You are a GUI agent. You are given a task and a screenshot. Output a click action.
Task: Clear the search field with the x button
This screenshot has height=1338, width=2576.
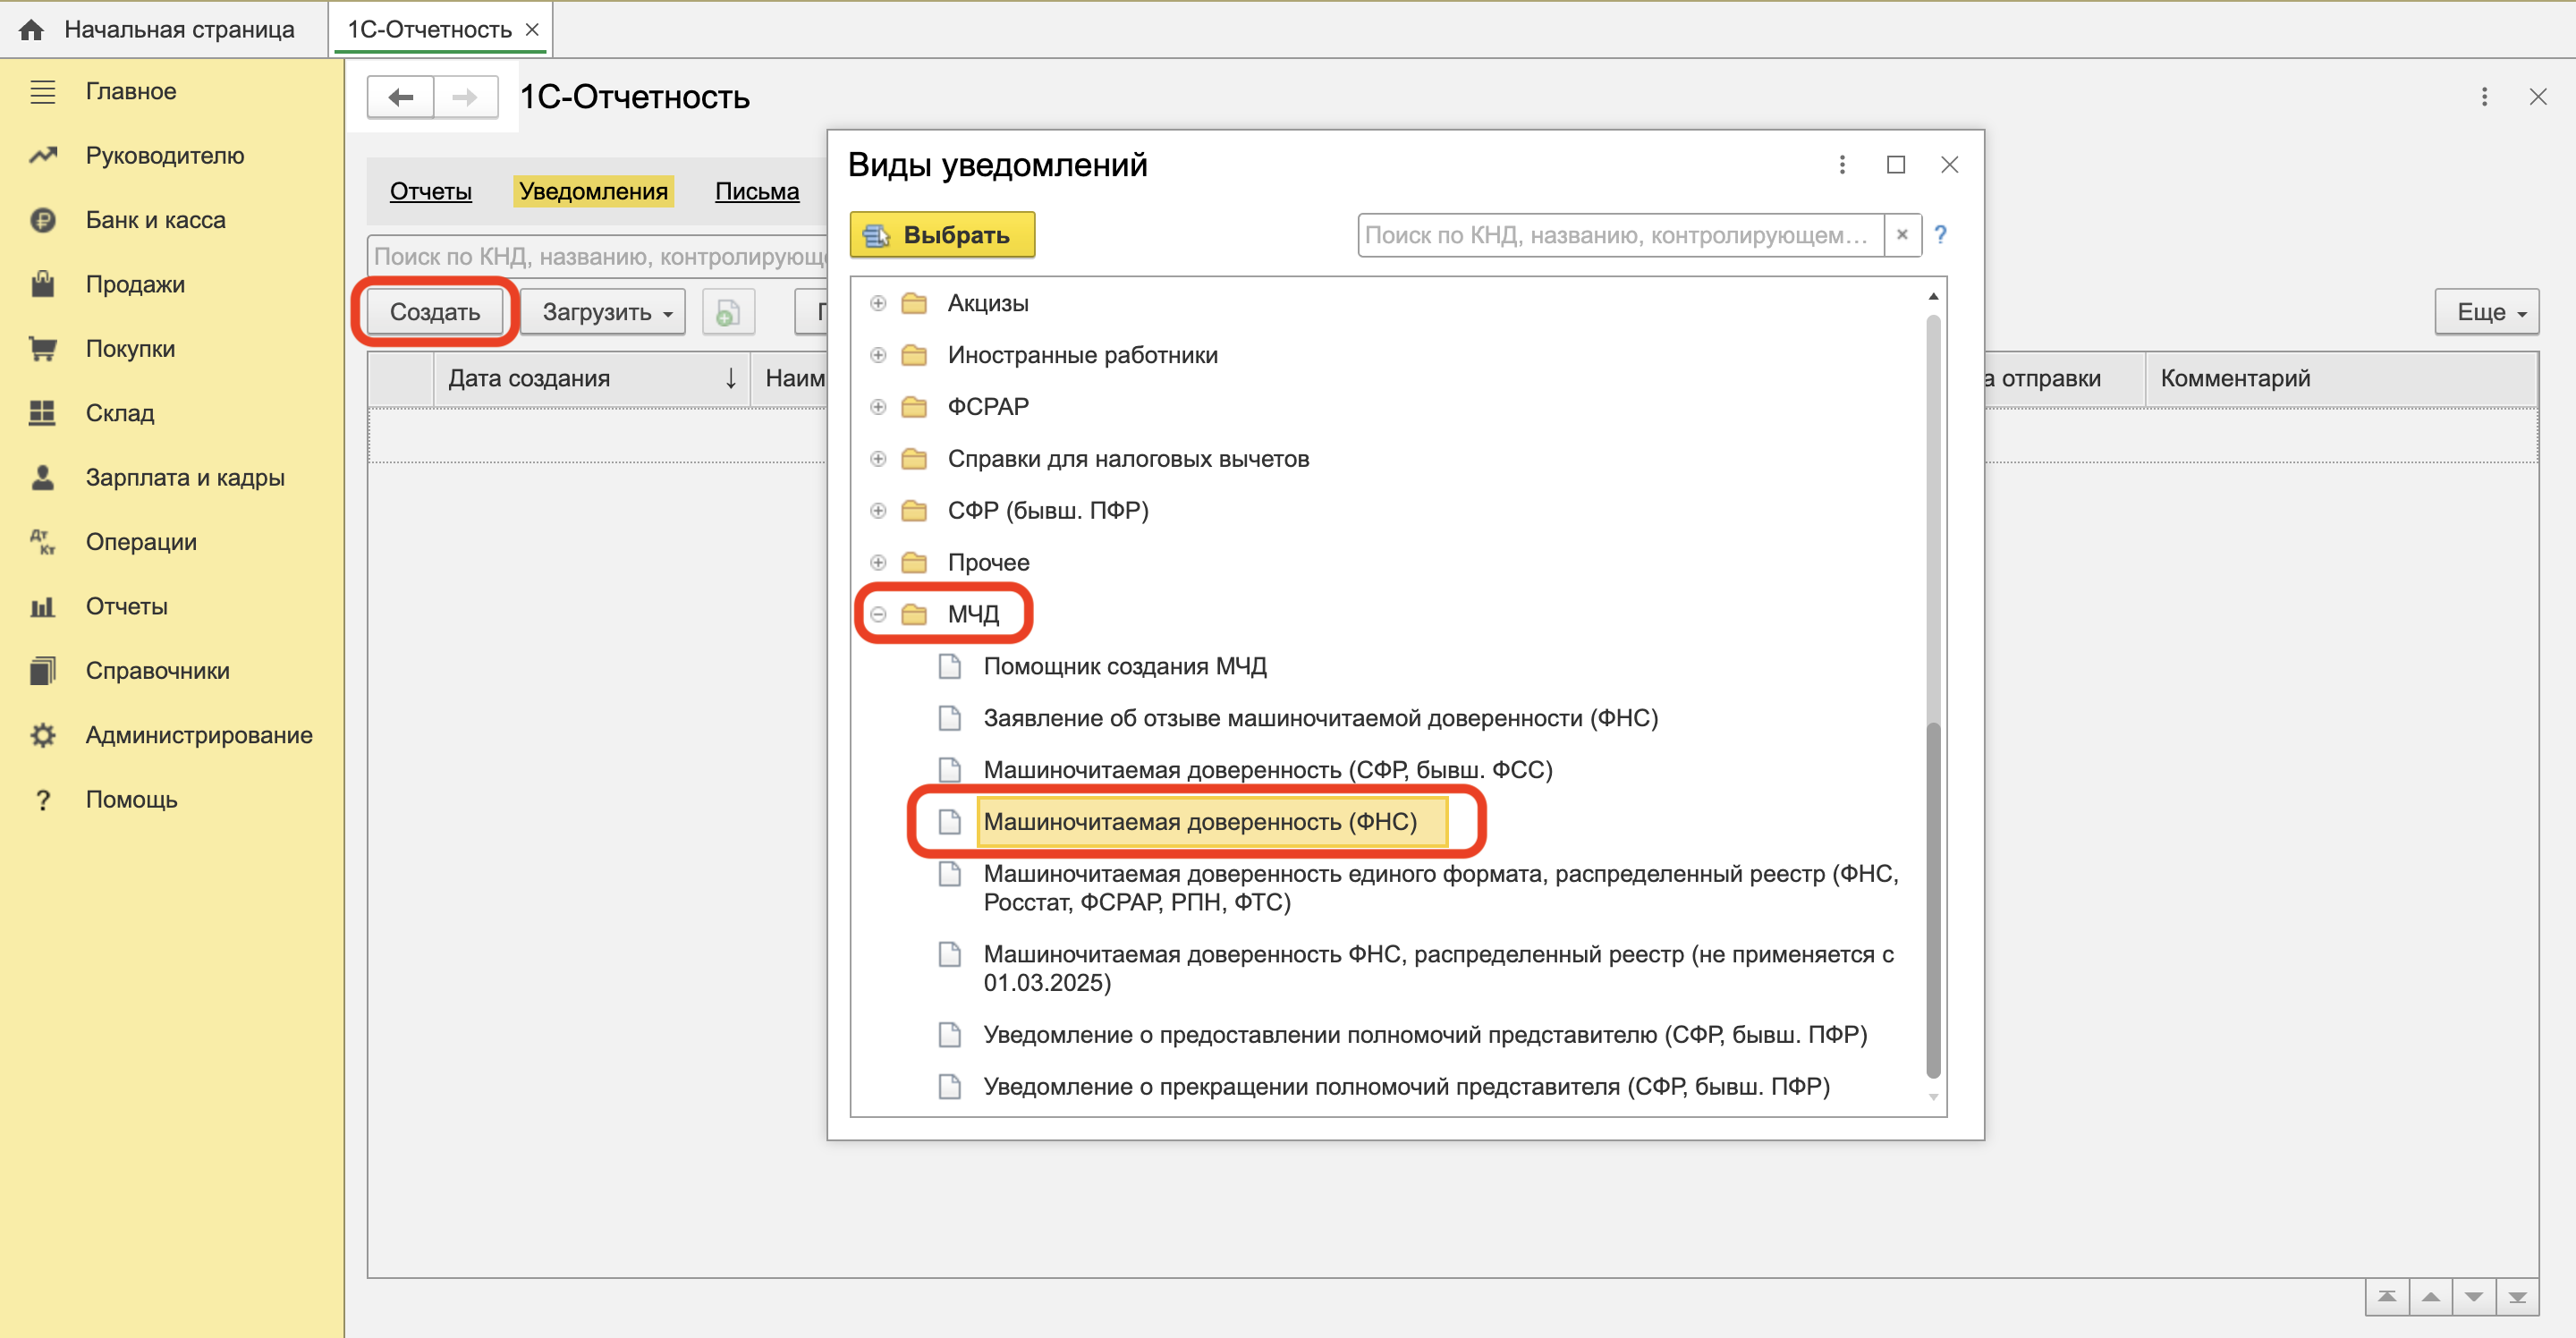coord(1902,235)
